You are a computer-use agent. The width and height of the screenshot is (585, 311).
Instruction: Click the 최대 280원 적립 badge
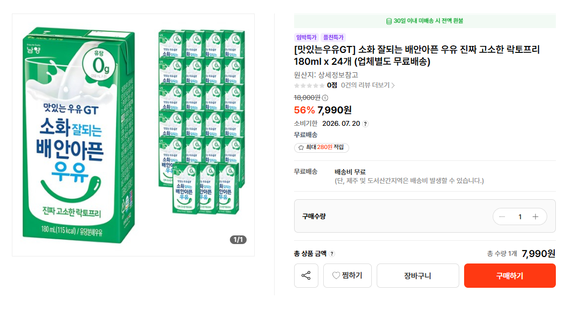click(x=322, y=147)
